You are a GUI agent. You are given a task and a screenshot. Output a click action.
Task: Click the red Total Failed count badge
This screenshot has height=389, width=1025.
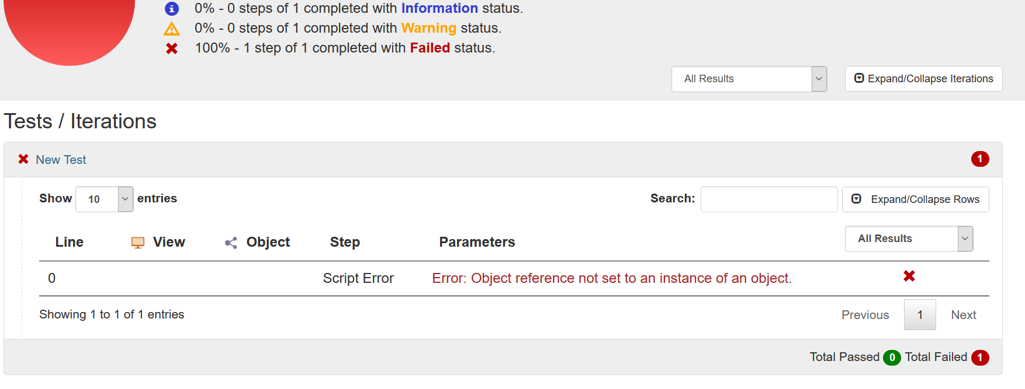tap(980, 358)
